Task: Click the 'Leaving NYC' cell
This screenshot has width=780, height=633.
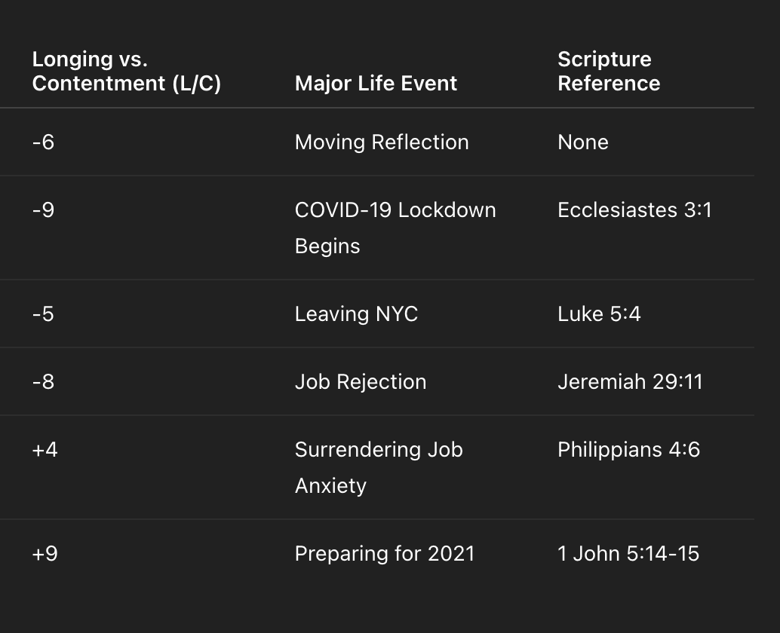Action: pos(356,314)
